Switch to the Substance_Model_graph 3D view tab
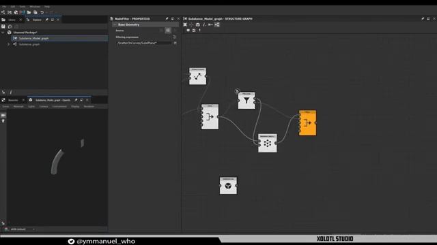The height and width of the screenshot is (245, 437). (x=53, y=100)
